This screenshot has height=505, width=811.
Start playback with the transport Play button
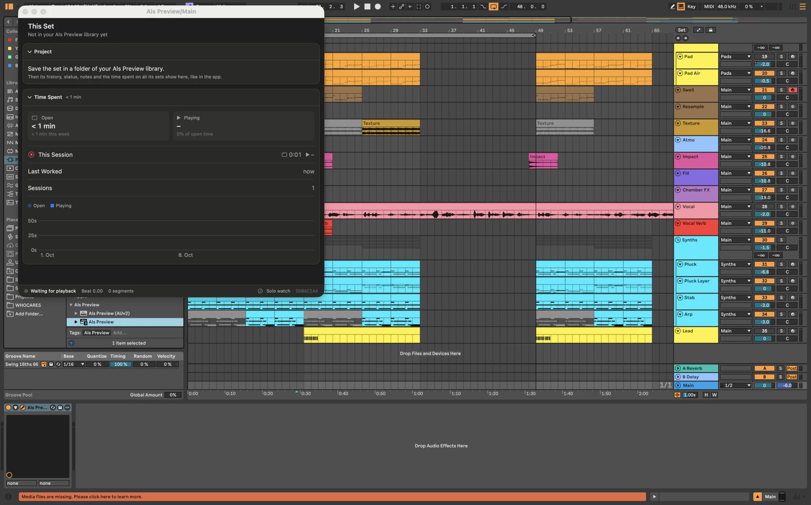click(x=356, y=6)
